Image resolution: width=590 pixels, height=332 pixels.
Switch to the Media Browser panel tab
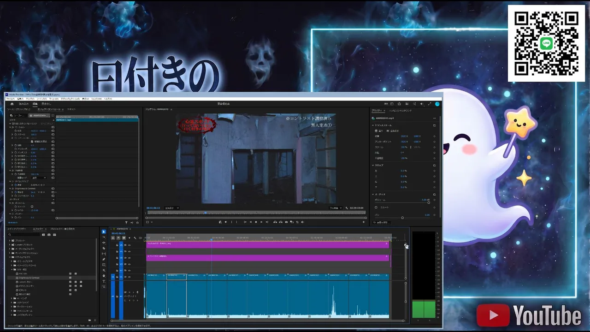(17, 229)
